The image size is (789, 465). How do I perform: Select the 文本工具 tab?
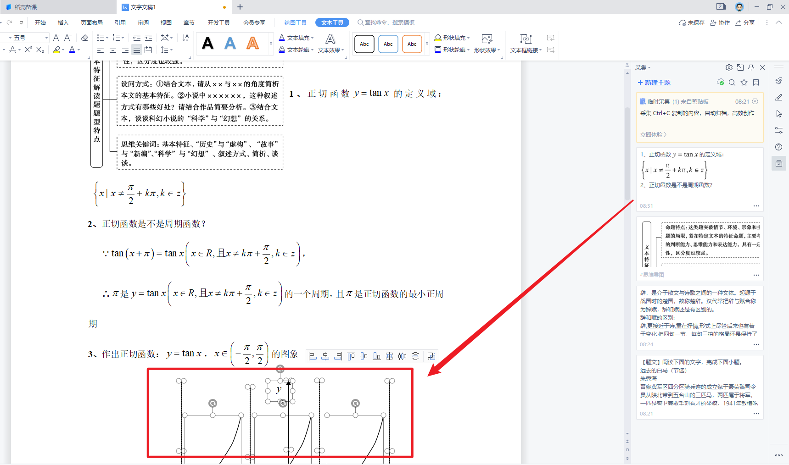click(332, 22)
